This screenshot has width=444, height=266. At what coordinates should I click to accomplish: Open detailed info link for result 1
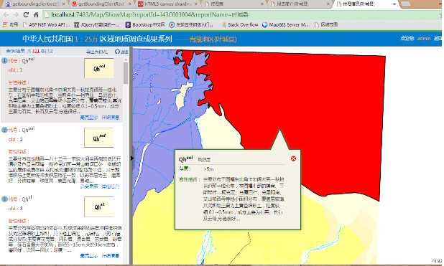click(x=111, y=118)
